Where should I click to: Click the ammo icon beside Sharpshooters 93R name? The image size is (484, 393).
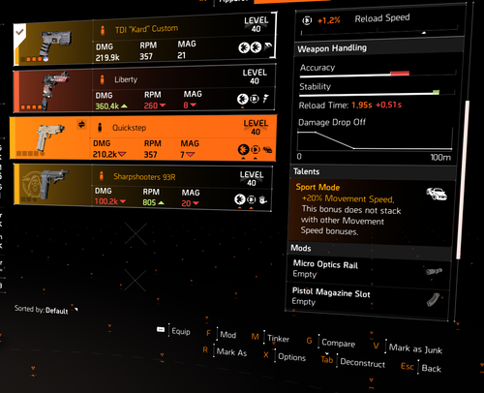[102, 176]
